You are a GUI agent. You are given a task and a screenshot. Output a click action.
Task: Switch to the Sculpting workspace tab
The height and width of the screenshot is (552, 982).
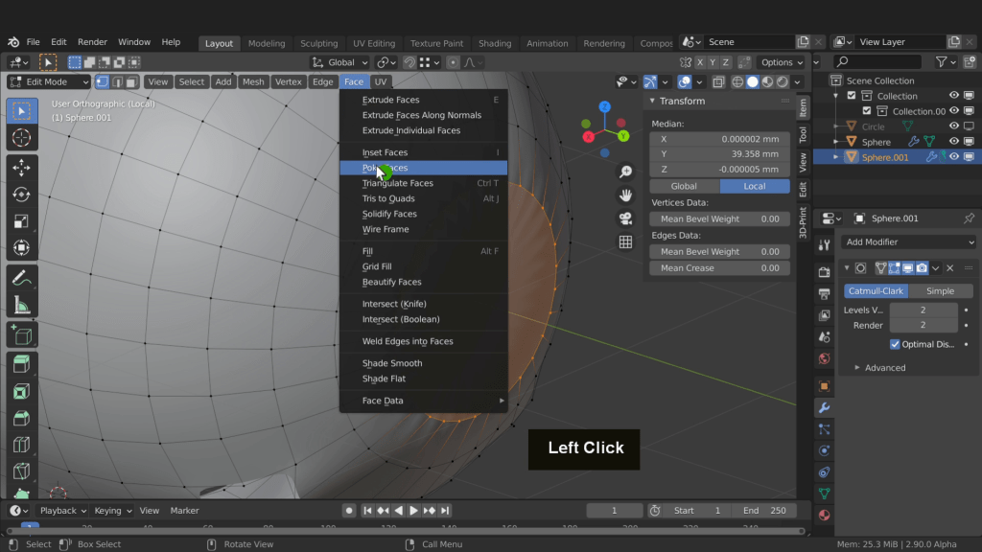pyautogui.click(x=318, y=43)
